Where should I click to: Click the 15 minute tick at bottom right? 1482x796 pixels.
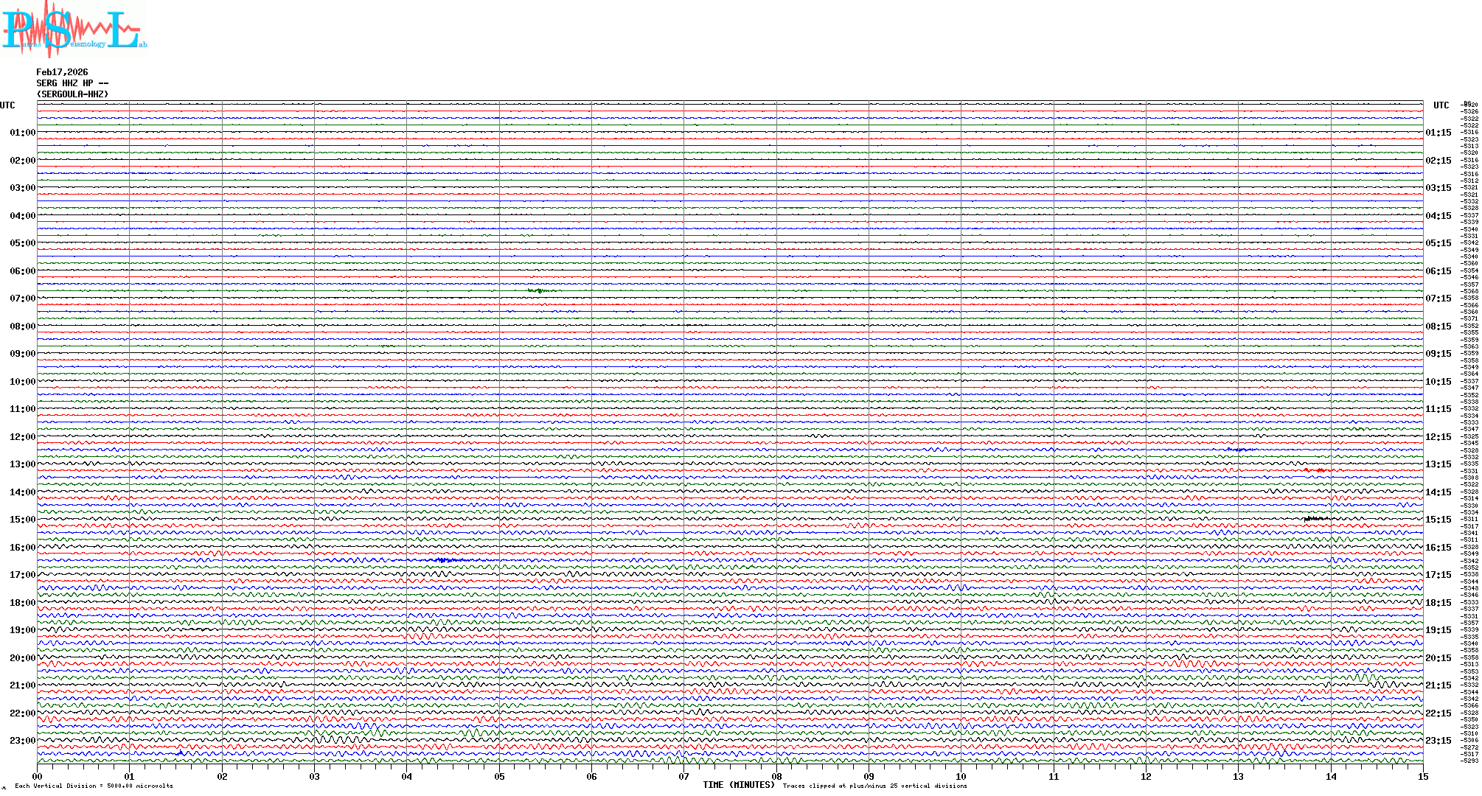point(1422,776)
